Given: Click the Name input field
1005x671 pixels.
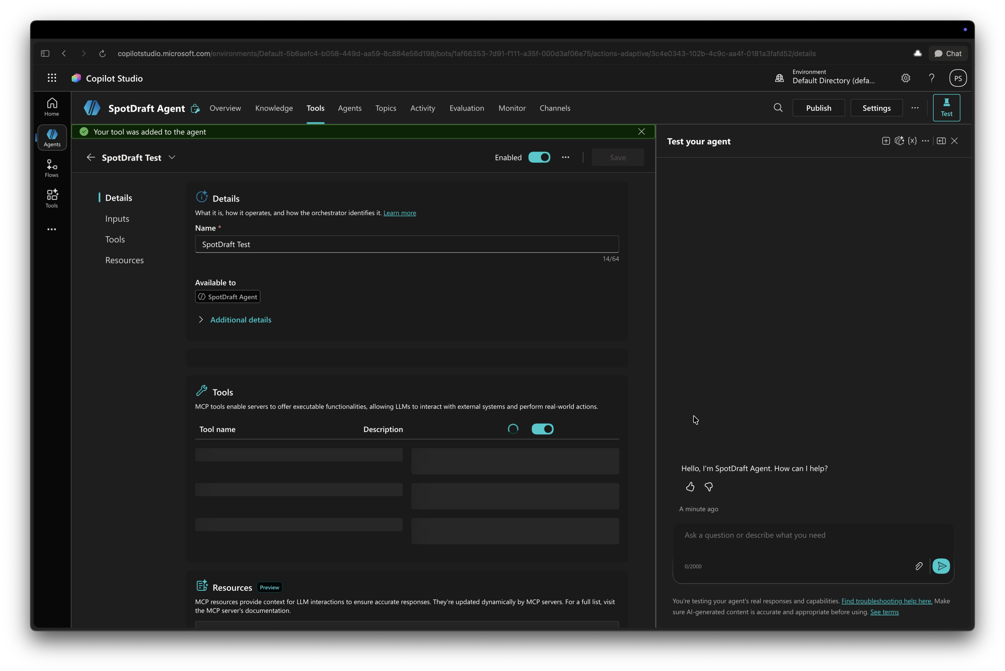Looking at the screenshot, I should tap(407, 244).
